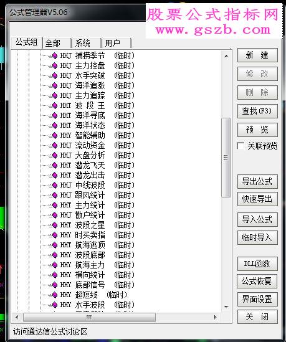Click the 关 闭 button
Screen dimensions: 286x342
click(257, 316)
